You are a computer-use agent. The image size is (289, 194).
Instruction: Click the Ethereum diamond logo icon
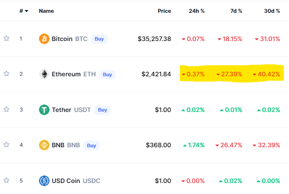click(x=44, y=74)
